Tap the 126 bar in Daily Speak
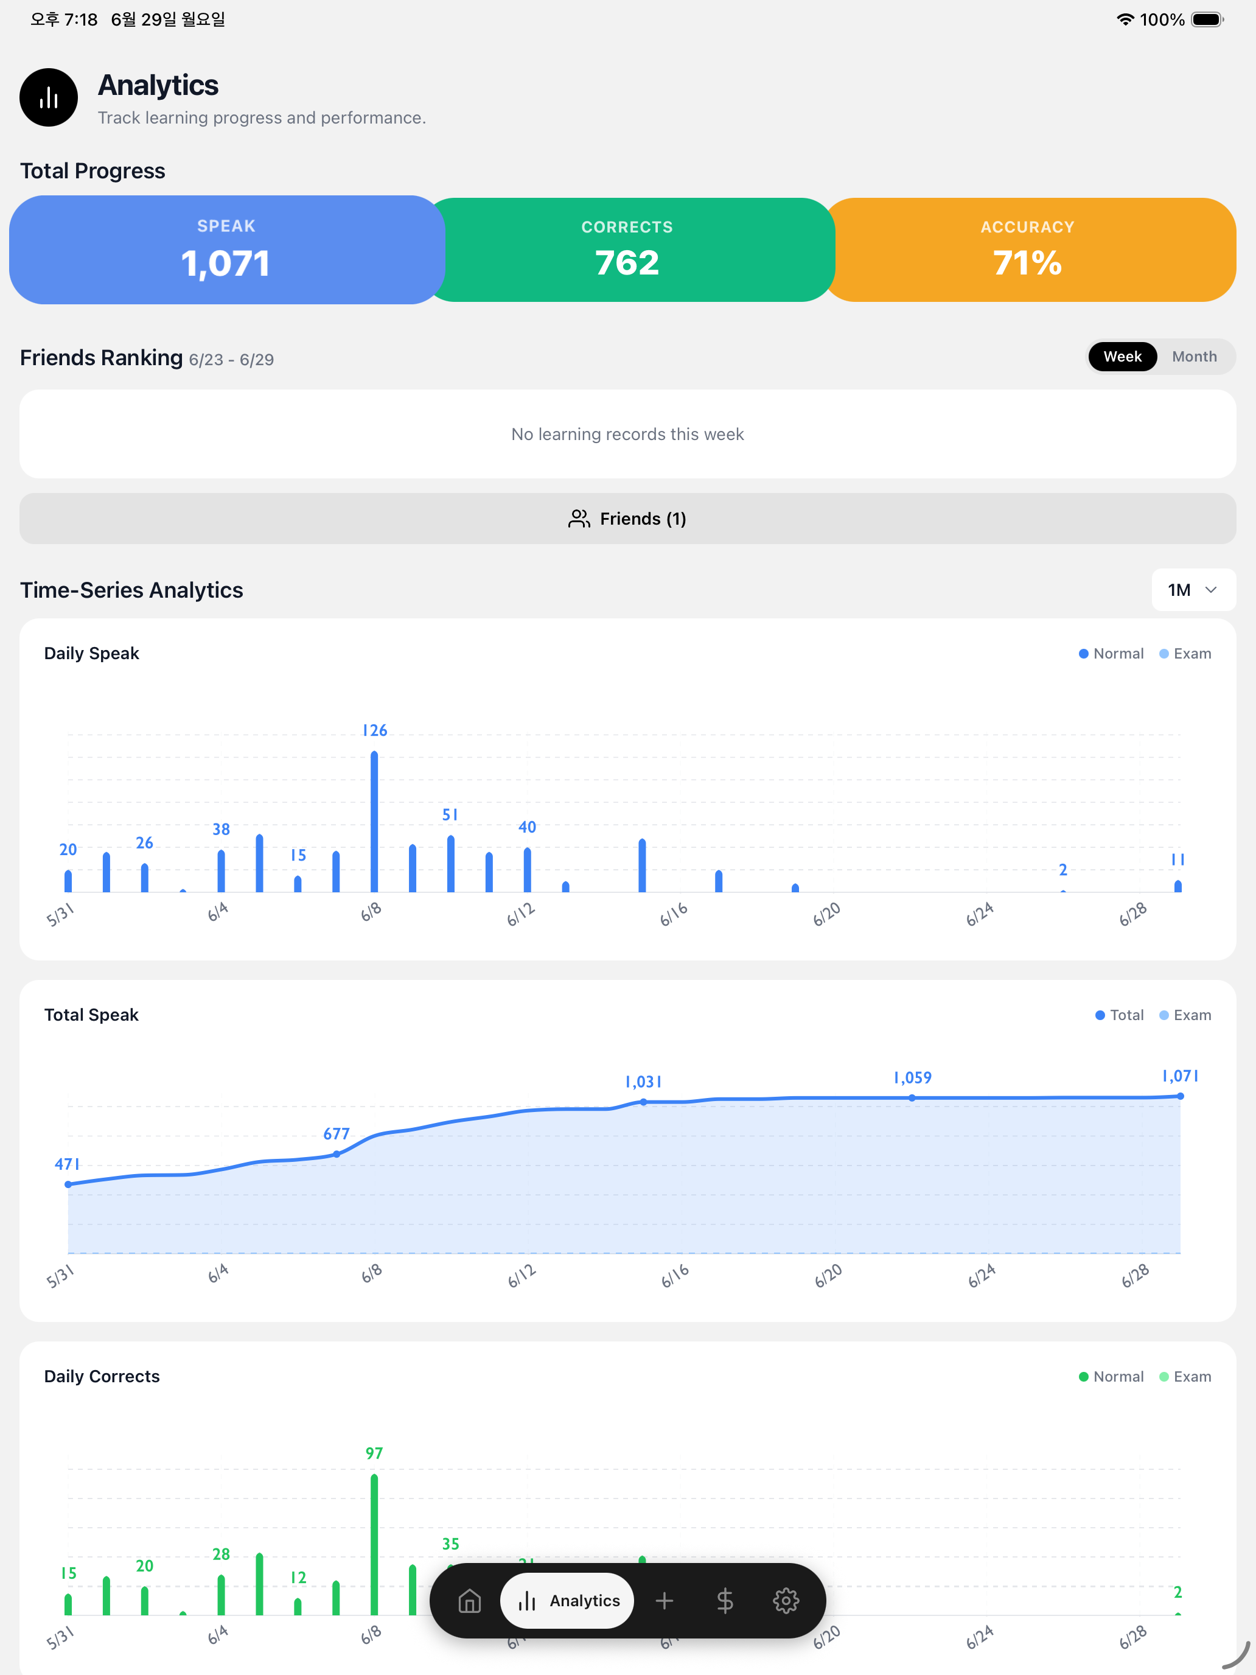The image size is (1256, 1675). coord(374,822)
